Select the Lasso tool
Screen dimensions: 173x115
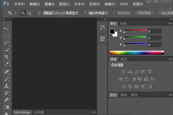pos(7,43)
